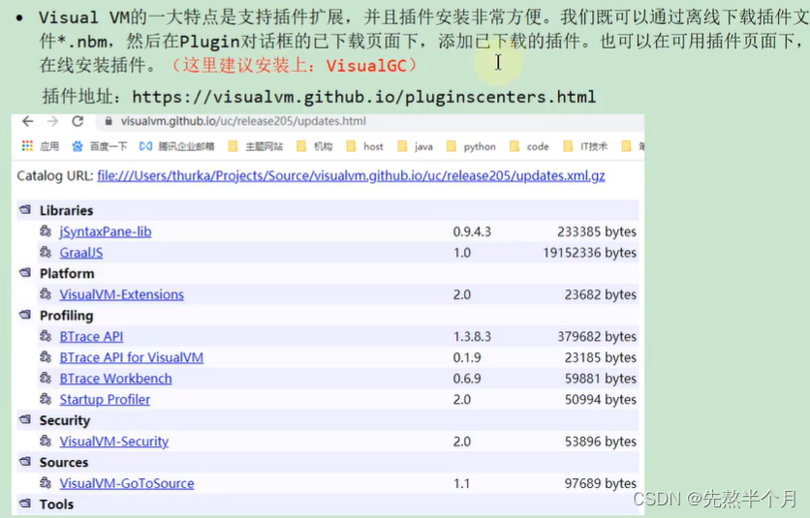Click the size text 97689 bytes
The image size is (810, 518).
601,483
